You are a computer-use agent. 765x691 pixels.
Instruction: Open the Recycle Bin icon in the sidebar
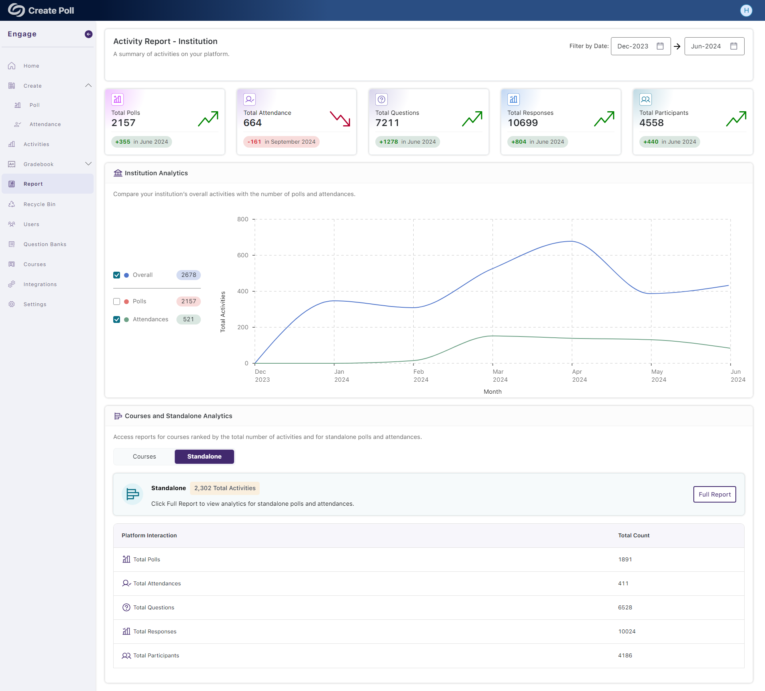[12, 204]
